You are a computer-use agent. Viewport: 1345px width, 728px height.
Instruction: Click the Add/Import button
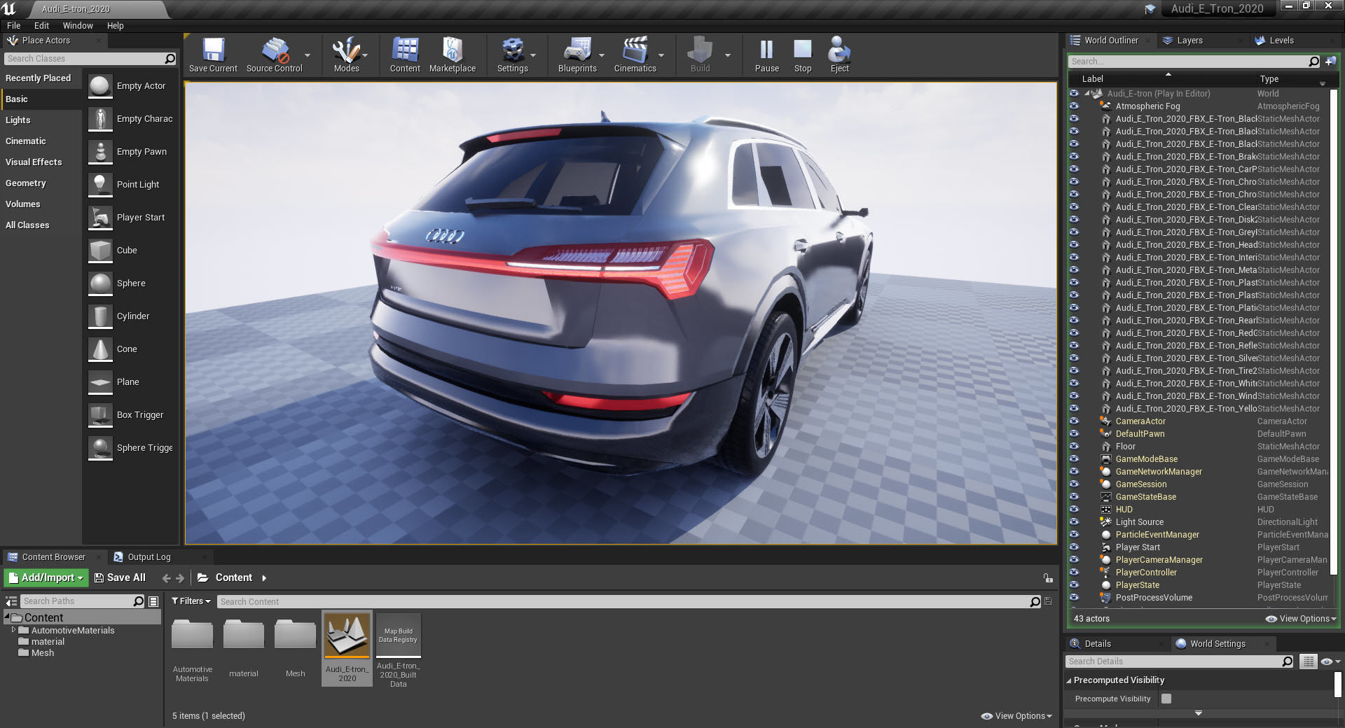[x=46, y=577]
